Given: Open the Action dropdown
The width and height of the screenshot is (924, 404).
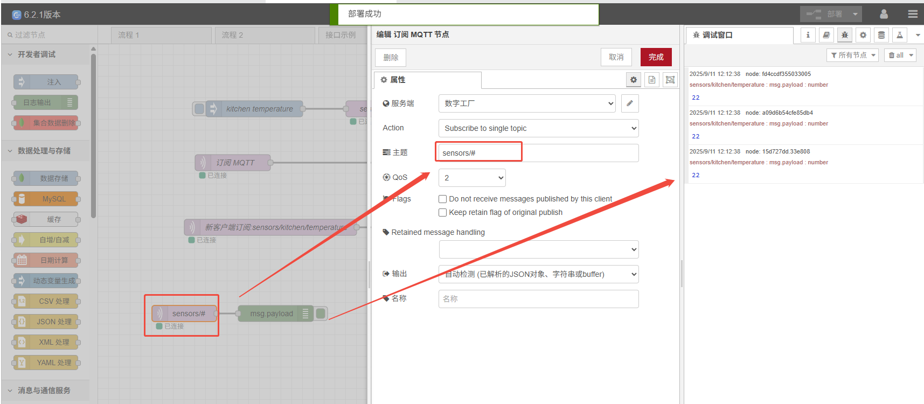Looking at the screenshot, I should (539, 128).
